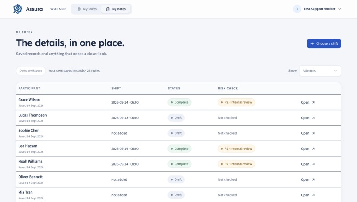
Task: Click the arrow icon in Grace Wilson's row
Action: (314, 102)
